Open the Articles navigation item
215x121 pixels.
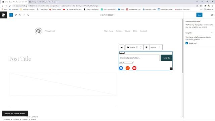click(119, 31)
